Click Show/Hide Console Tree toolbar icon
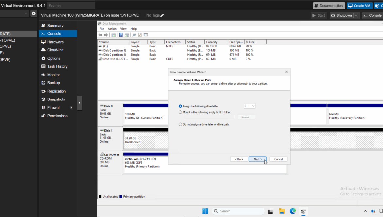Screen dimensions: 383x217 coord(113,35)
